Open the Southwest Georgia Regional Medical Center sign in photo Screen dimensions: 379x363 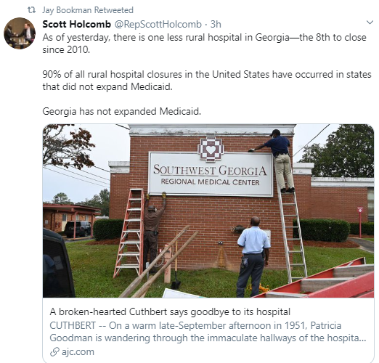pyautogui.click(x=211, y=174)
